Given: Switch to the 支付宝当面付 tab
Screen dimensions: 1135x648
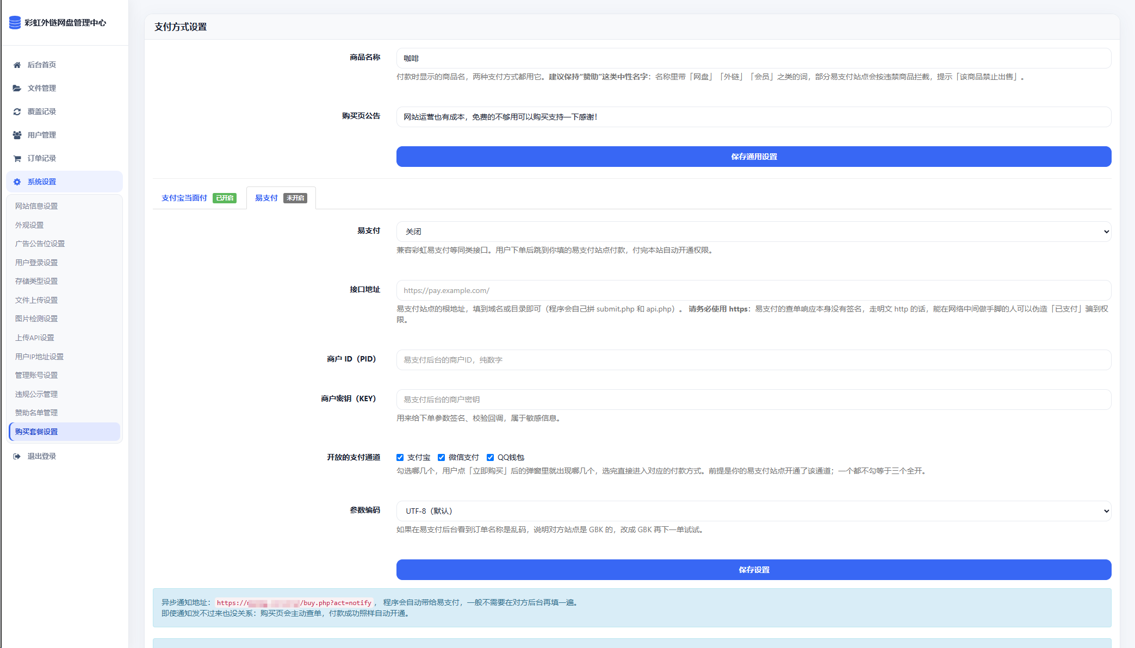Looking at the screenshot, I should pos(199,198).
